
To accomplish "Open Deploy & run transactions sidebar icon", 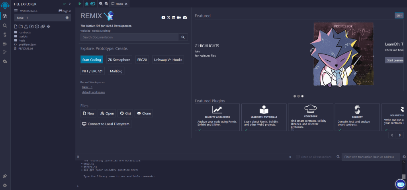I will (x=5, y=44).
